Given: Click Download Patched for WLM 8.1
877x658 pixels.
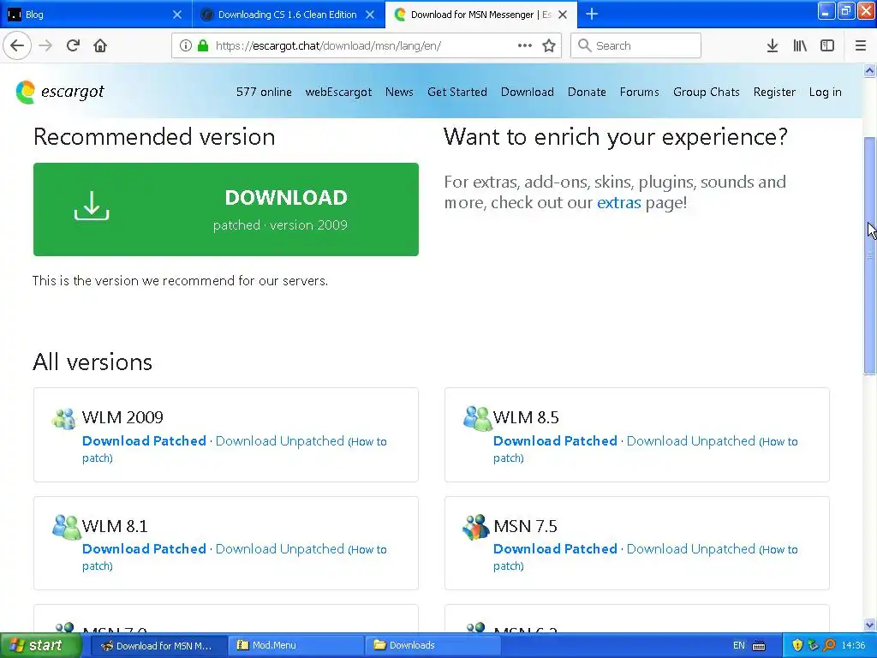Looking at the screenshot, I should (144, 549).
